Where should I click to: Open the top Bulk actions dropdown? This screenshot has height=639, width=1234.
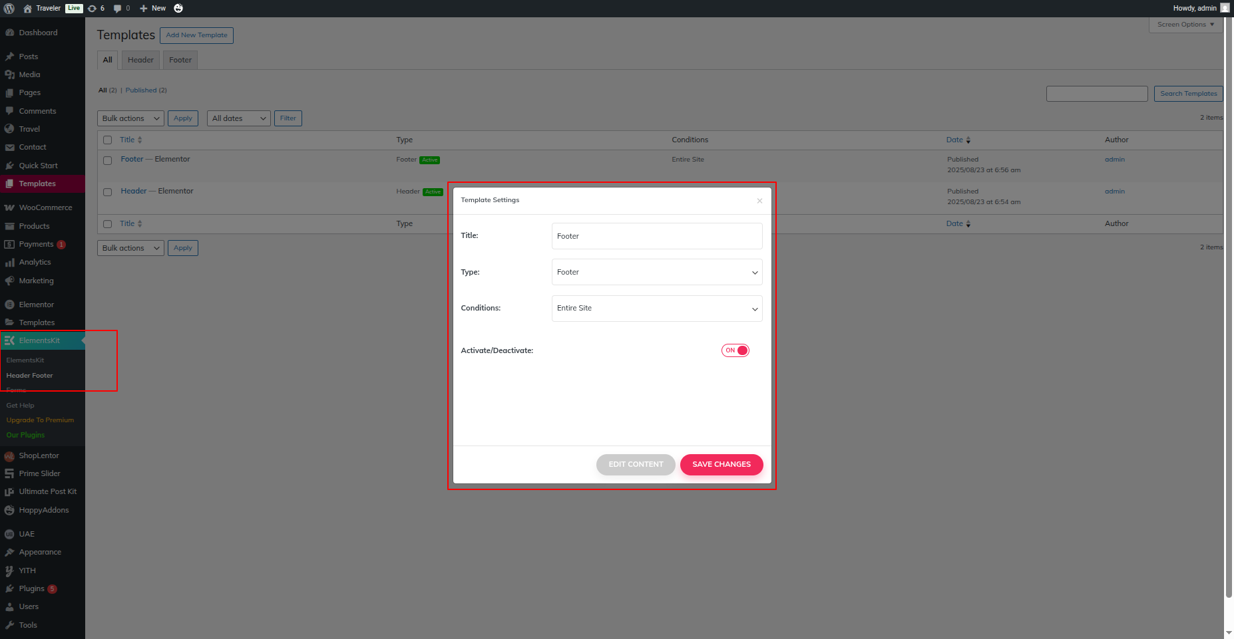pyautogui.click(x=130, y=118)
